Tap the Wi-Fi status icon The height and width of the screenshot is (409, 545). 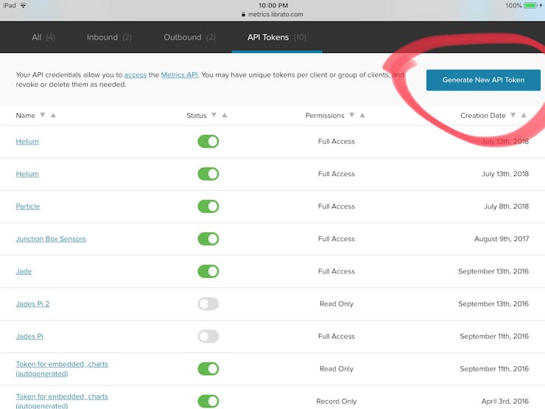pos(24,6)
